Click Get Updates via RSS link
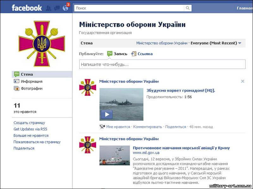Image resolution: width=253 pixels, height=189 pixels. 30,129
